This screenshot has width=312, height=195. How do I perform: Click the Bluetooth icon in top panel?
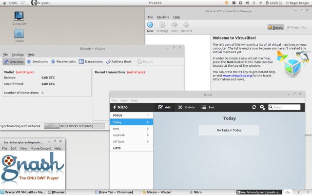tap(253, 3)
